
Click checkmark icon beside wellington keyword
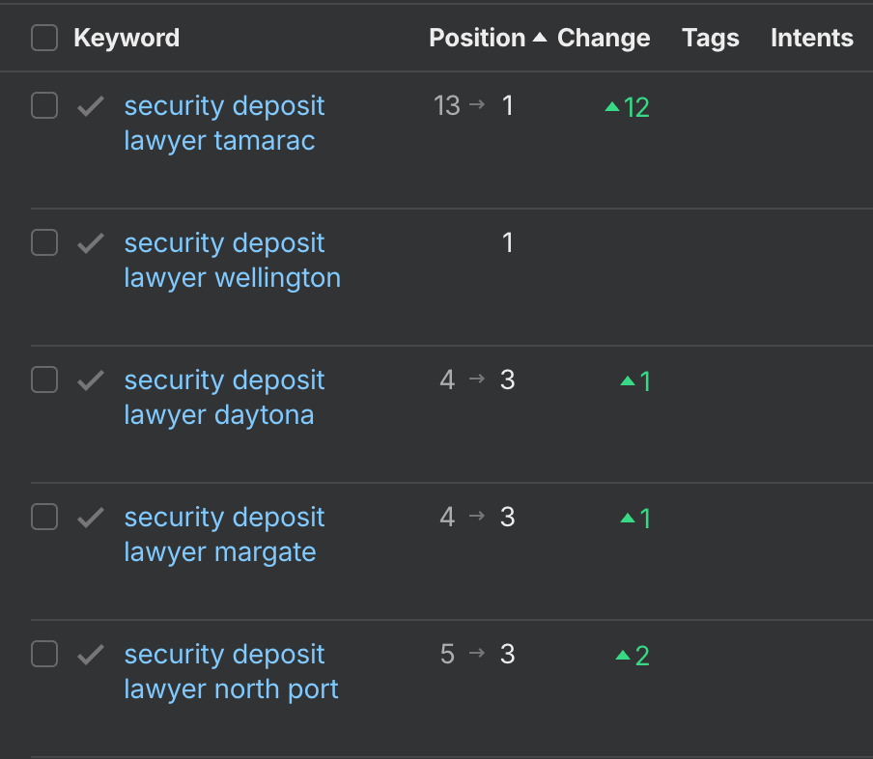pos(90,242)
